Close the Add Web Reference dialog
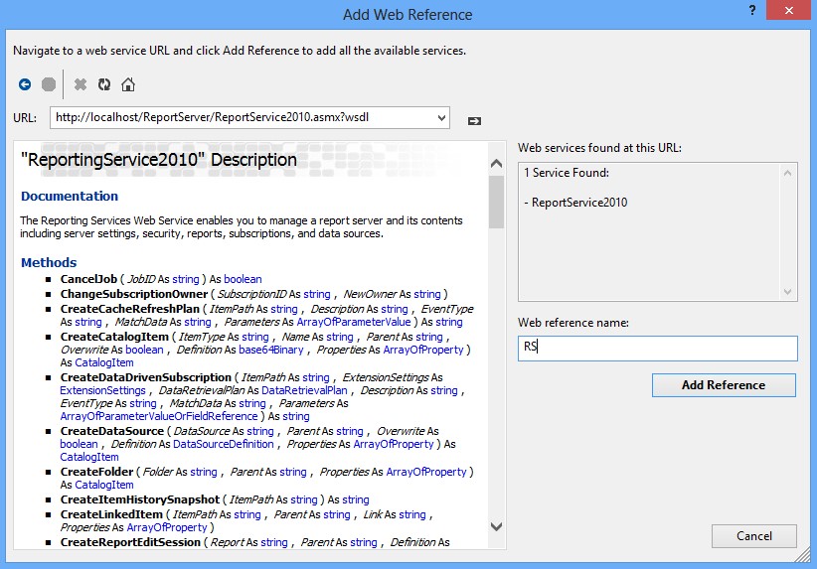 [789, 10]
